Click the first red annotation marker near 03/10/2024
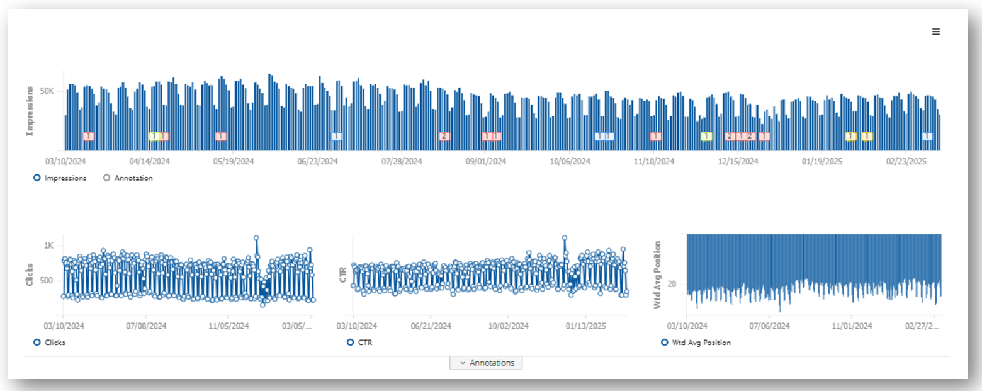This screenshot has height=391, width=982. (88, 136)
